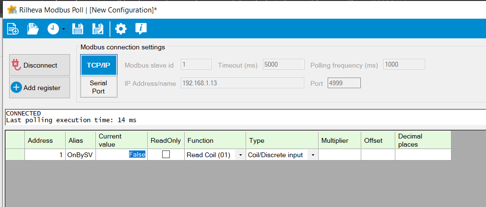Open settings with the gear icon
Viewport: 486px width, 207px height.
click(x=121, y=29)
